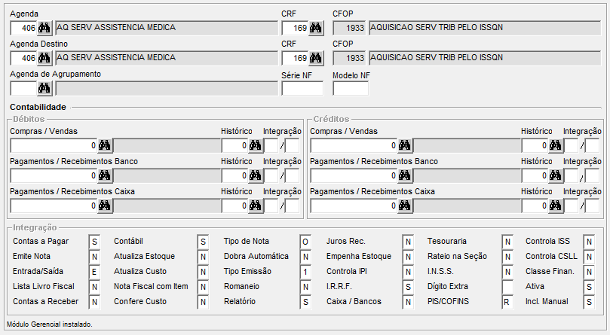Select the Contas a Pagar flag field
The image size is (610, 335).
94,242
